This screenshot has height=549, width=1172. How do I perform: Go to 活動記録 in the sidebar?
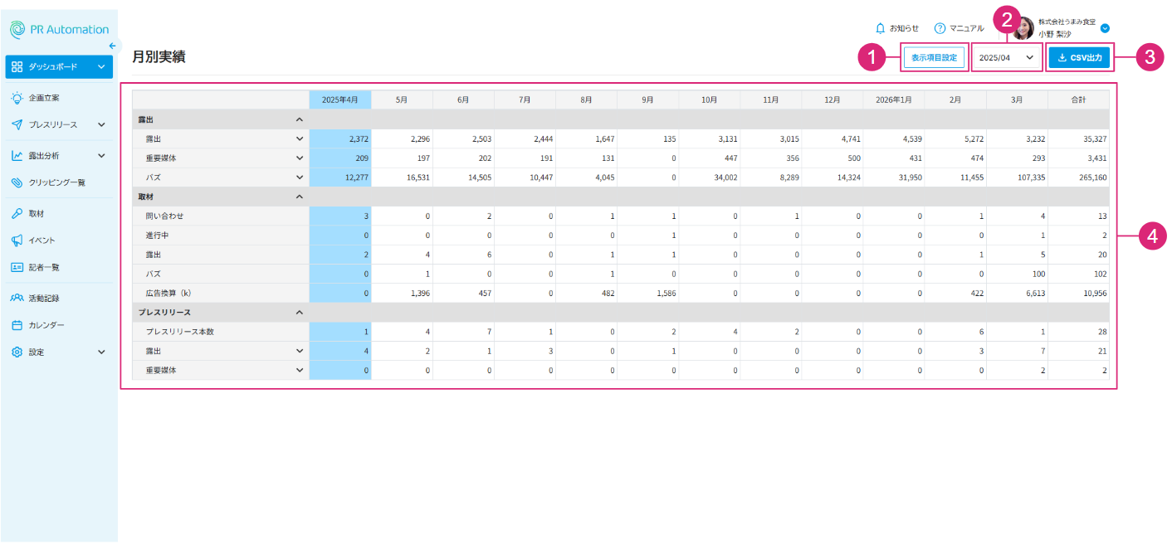44,298
